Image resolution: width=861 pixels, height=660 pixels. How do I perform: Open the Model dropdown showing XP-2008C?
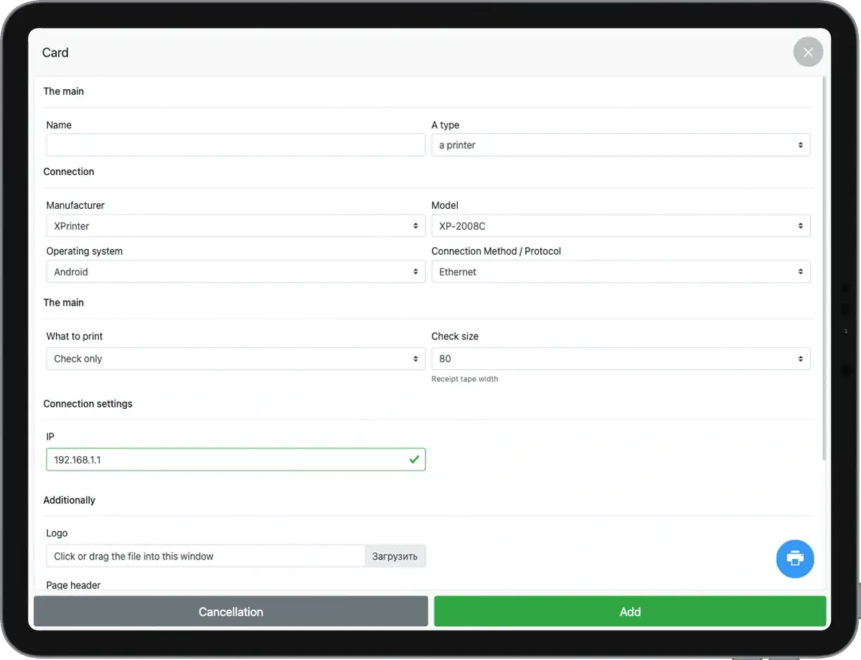[x=620, y=226]
